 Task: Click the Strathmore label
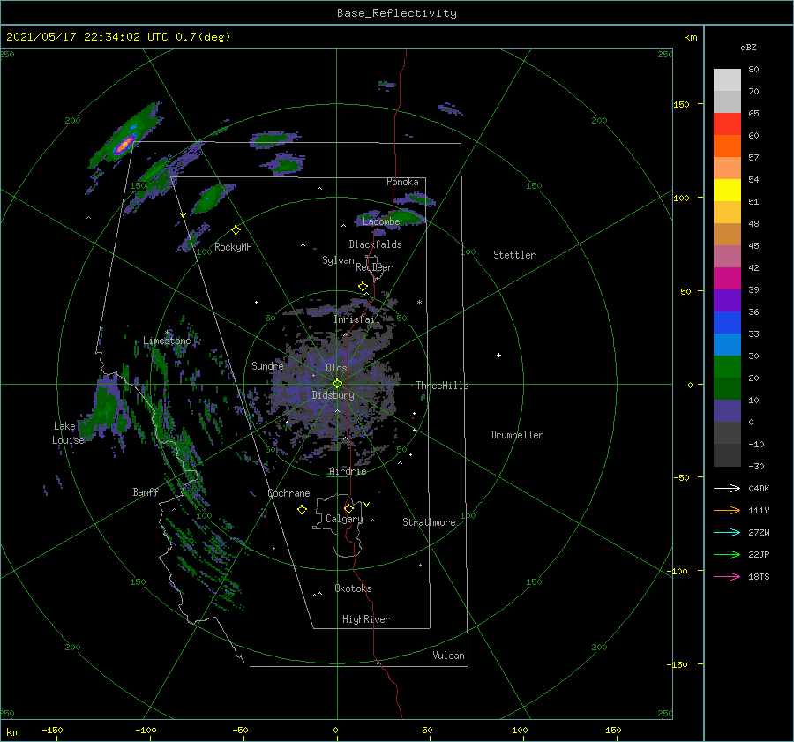tap(429, 522)
